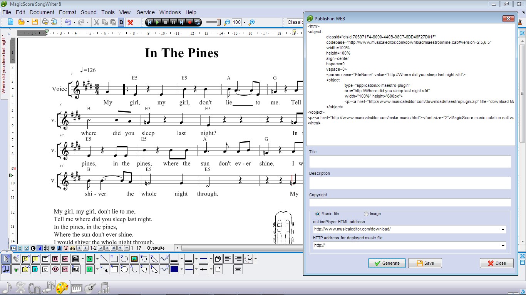Open the dropdown beside the navy color swatch
Image resolution: width=526 pixels, height=295 pixels.
(181, 269)
